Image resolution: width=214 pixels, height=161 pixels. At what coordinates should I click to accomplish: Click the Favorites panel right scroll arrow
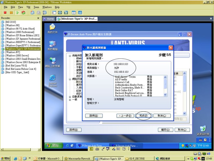point(39,149)
